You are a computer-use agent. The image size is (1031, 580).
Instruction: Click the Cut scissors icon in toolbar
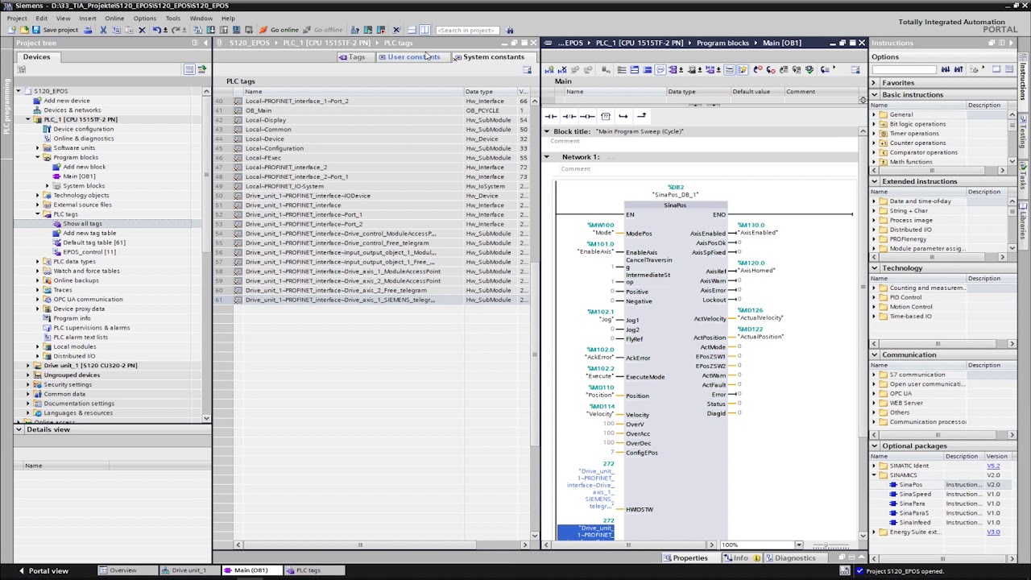coord(103,30)
